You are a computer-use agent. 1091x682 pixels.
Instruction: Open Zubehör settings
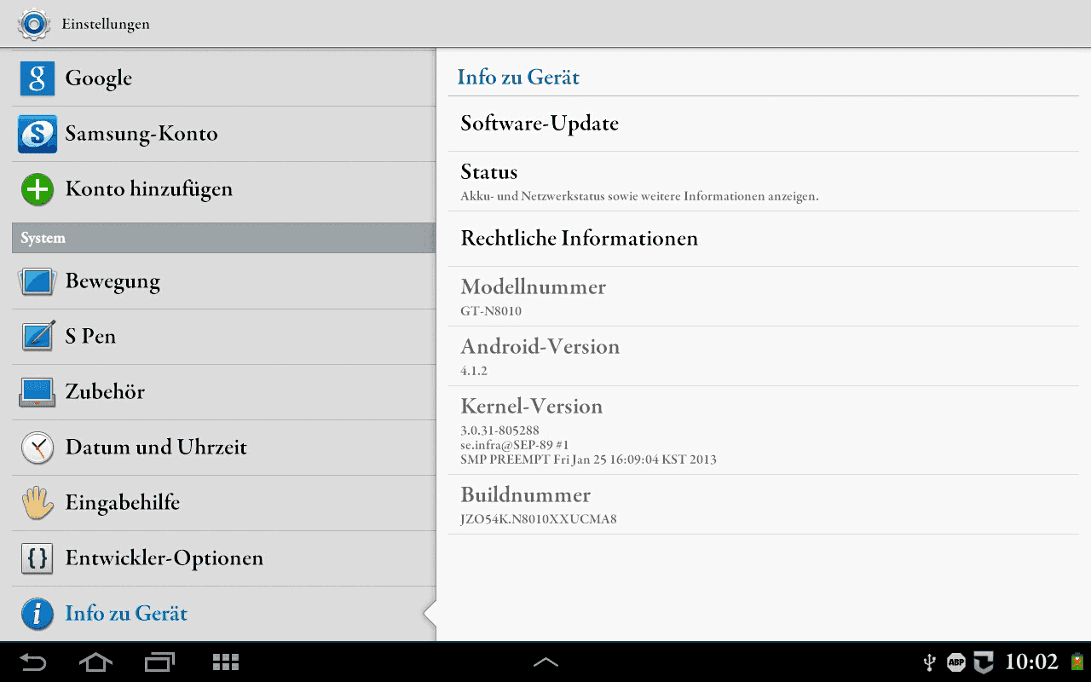[x=224, y=392]
